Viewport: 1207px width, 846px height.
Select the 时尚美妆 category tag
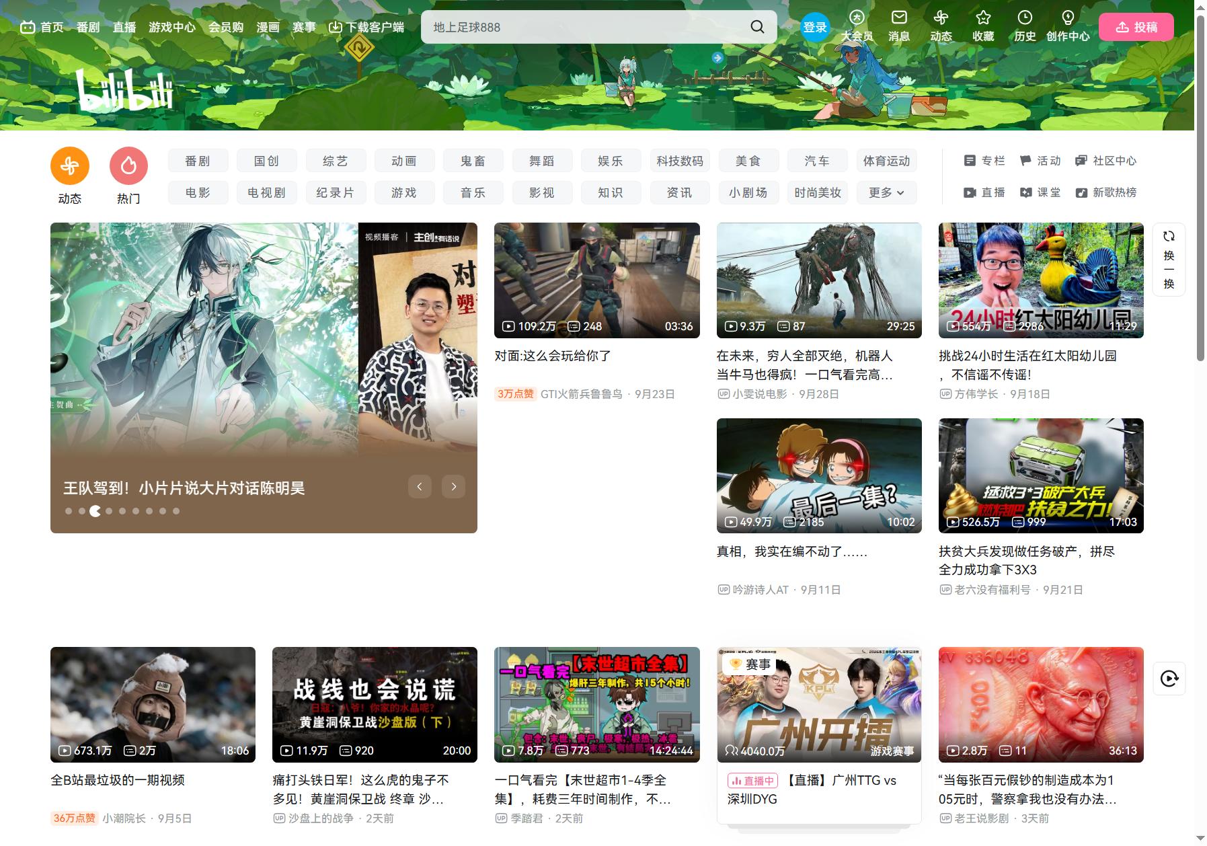click(818, 192)
